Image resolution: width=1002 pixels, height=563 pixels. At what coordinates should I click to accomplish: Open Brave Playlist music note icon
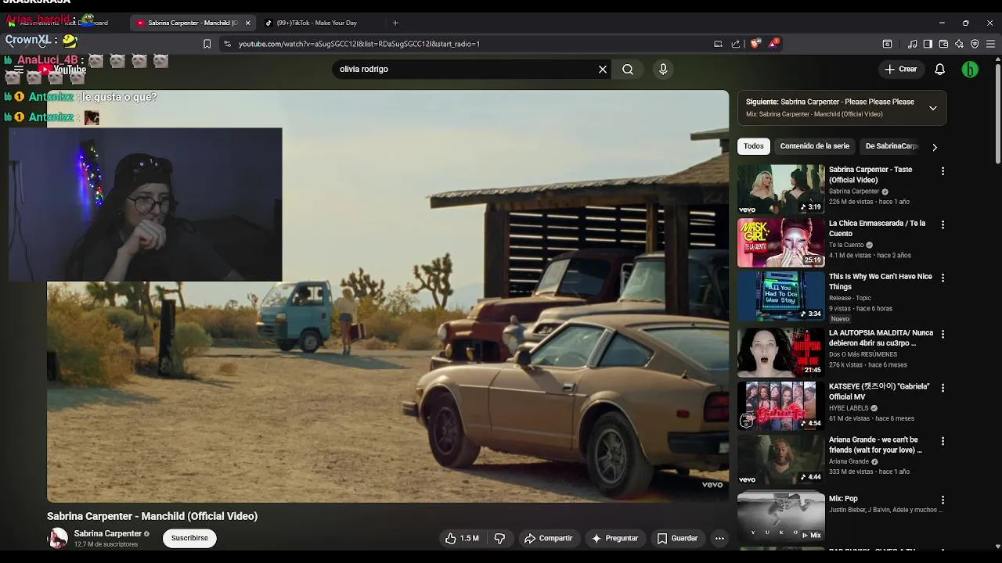(x=912, y=44)
